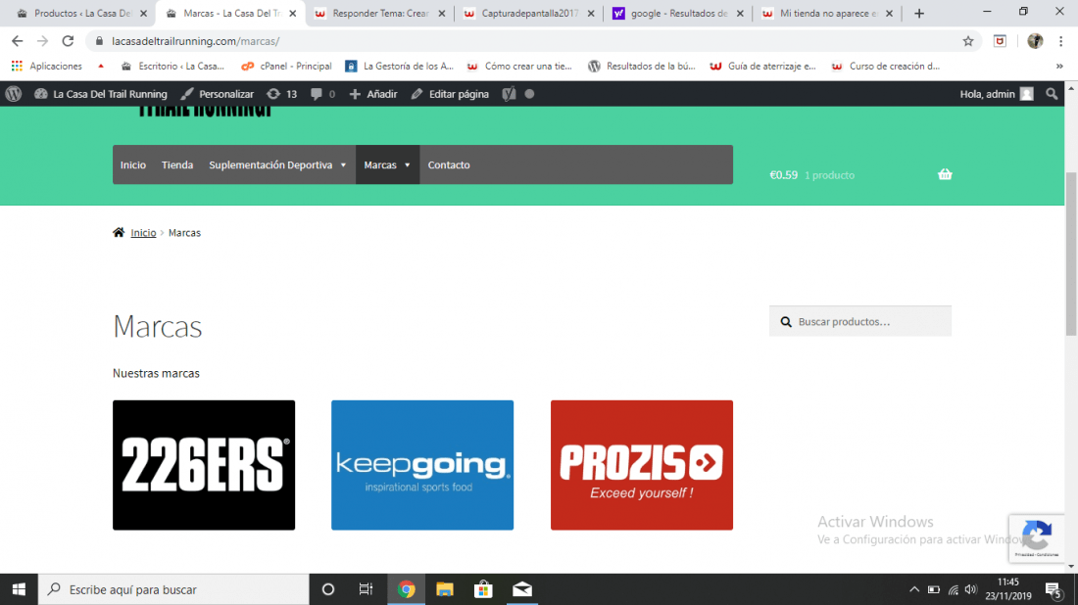Open the cPanel - Principal bookmark
The height and width of the screenshot is (605, 1078).
[287, 66]
